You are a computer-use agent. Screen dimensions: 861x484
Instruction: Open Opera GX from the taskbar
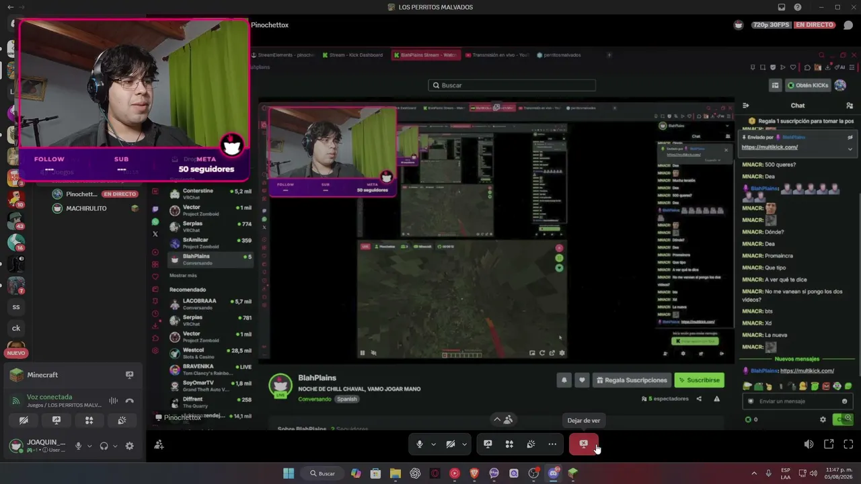pos(435,473)
